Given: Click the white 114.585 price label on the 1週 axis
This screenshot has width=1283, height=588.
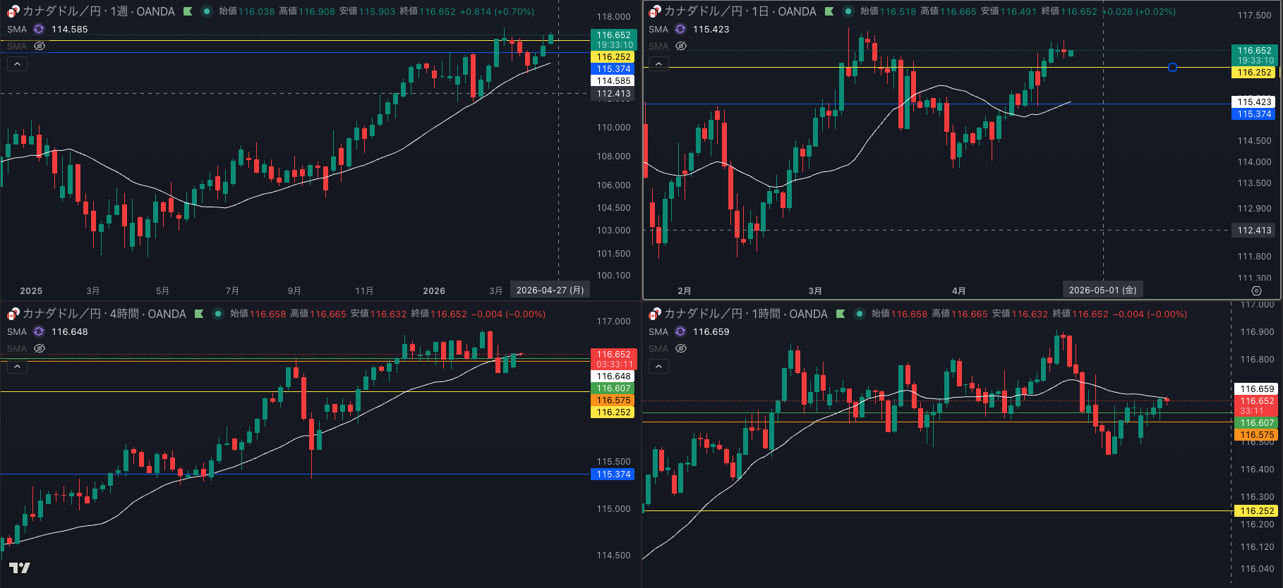Looking at the screenshot, I should 614,81.
